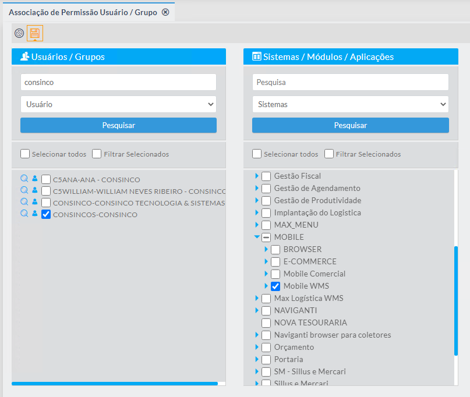
Task: Close the Associação de Permissão tab
Action: coord(165,12)
